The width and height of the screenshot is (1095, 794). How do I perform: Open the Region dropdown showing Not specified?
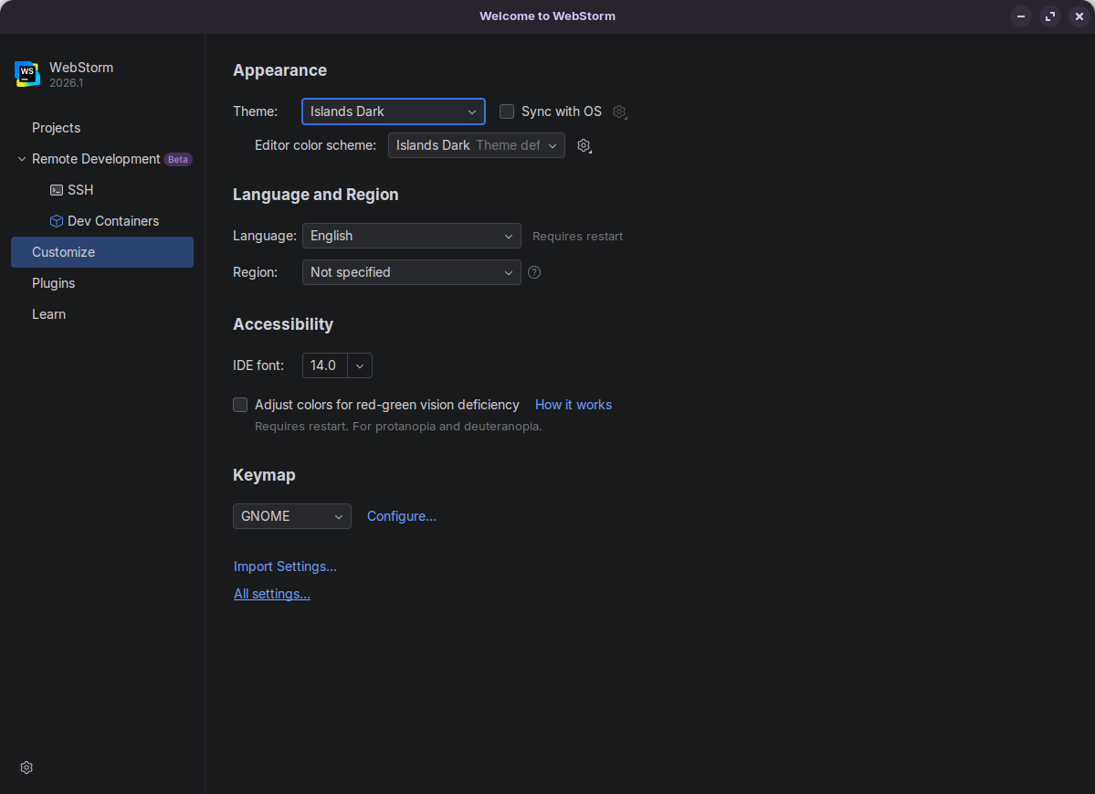pos(411,272)
